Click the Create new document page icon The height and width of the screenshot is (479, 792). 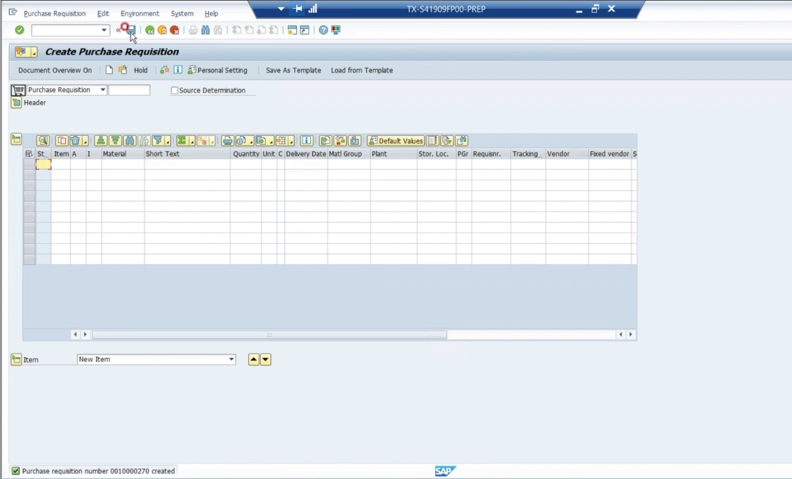(109, 70)
